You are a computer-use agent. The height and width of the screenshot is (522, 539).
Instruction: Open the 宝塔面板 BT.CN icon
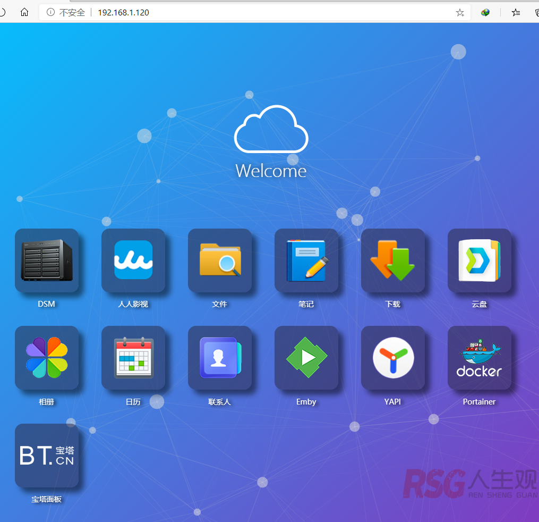click(47, 456)
